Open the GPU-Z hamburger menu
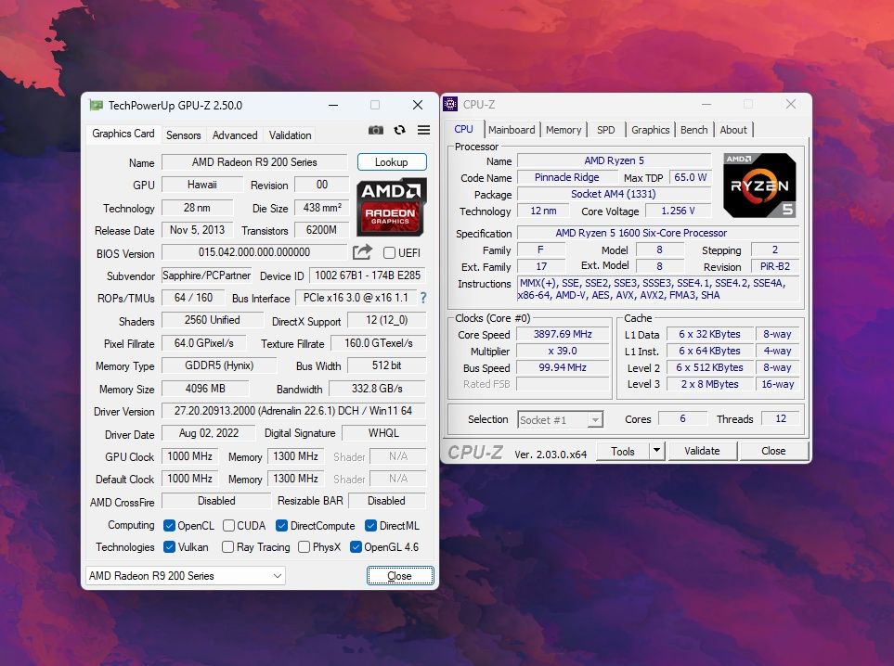The height and width of the screenshot is (666, 894). [x=423, y=130]
